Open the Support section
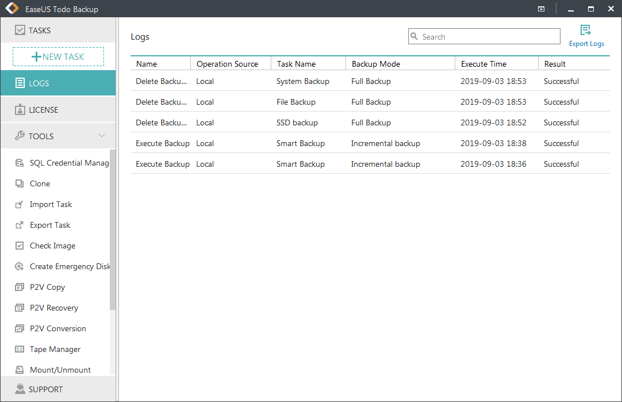This screenshot has height=402, width=622. [57, 389]
